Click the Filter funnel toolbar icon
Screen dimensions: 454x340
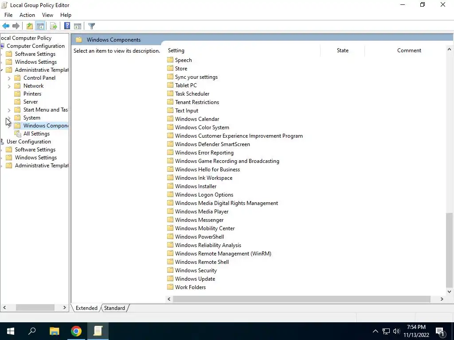91,26
